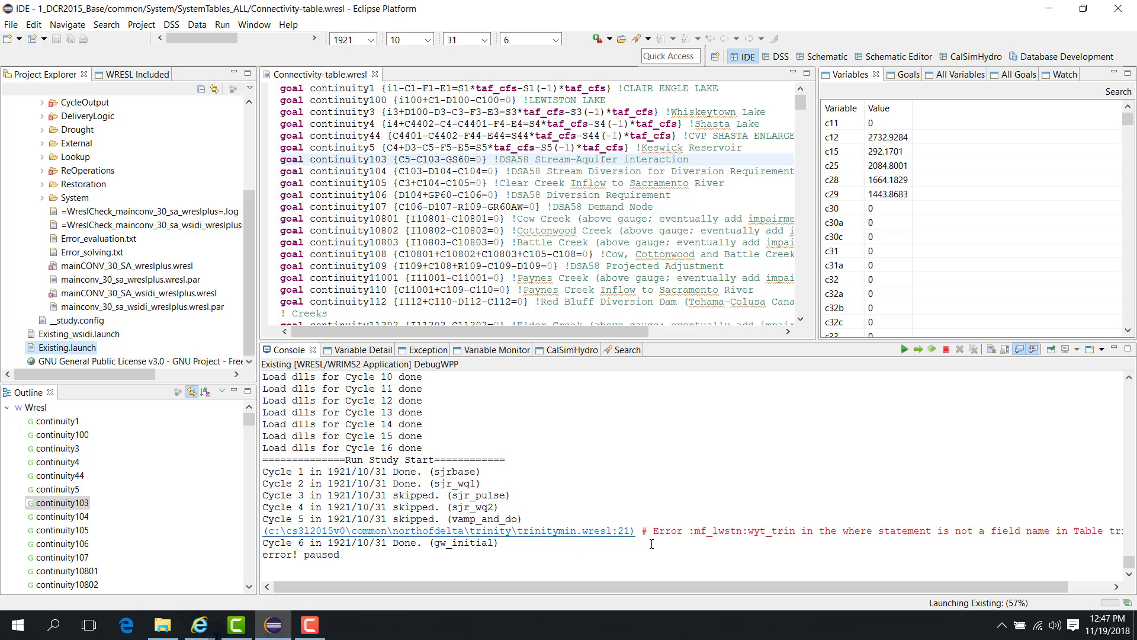This screenshot has height=640, width=1137.
Task: Open the day 31 dropdown
Action: coord(484,40)
